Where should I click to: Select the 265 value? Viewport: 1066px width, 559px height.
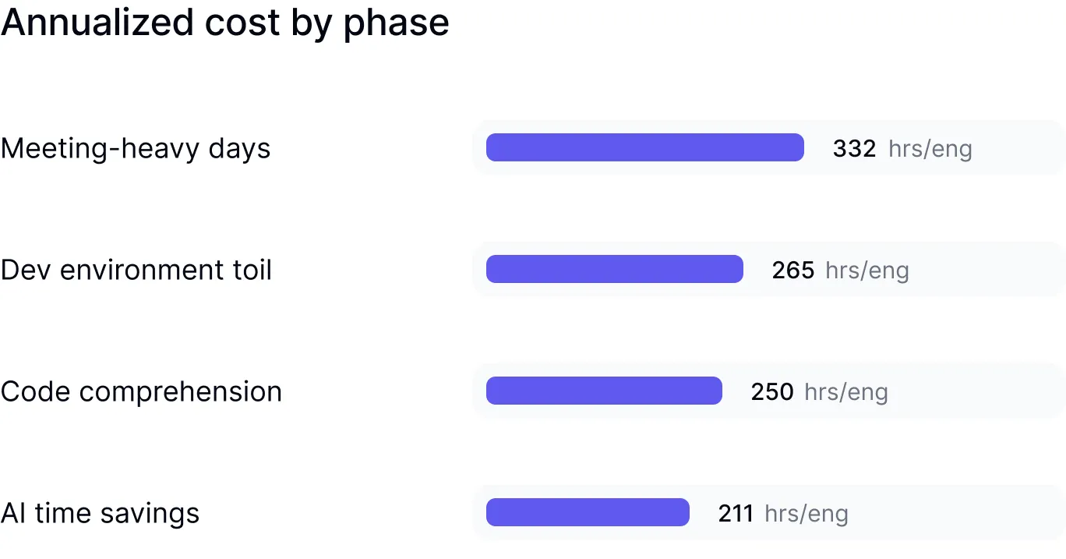793,270
